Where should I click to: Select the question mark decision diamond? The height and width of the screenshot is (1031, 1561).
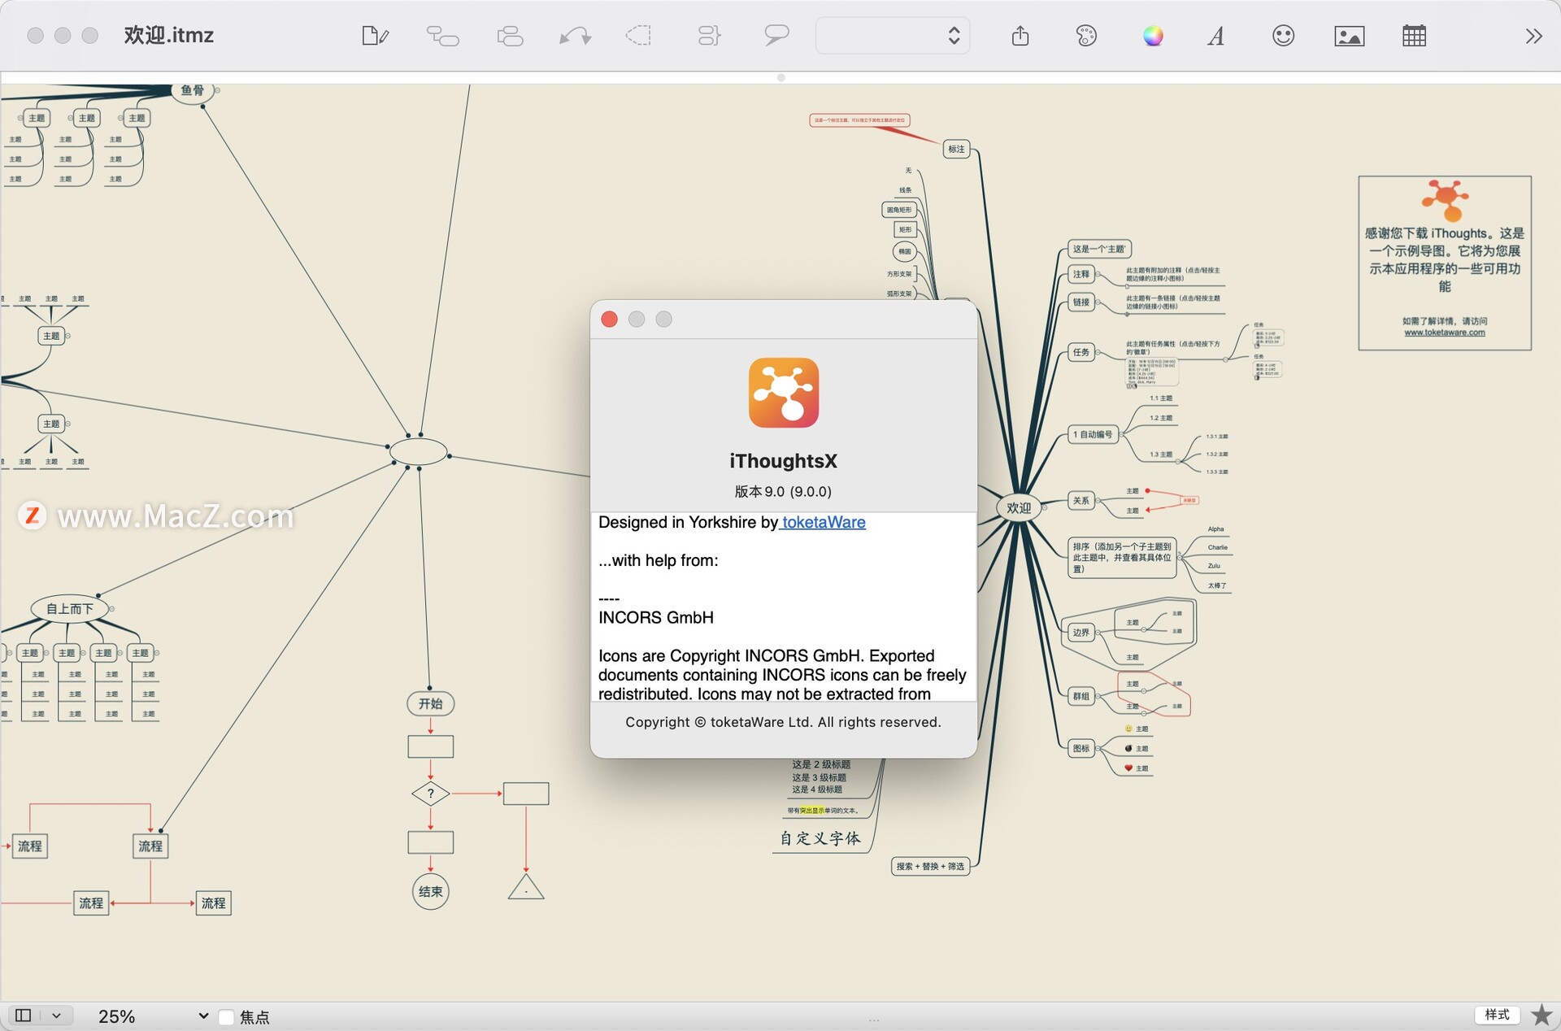tap(430, 793)
